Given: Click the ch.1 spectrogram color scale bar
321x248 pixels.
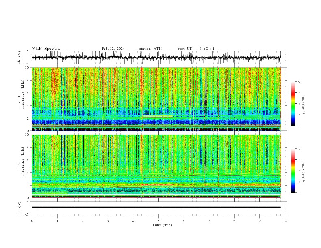Looking at the screenshot, I should (x=293, y=104).
